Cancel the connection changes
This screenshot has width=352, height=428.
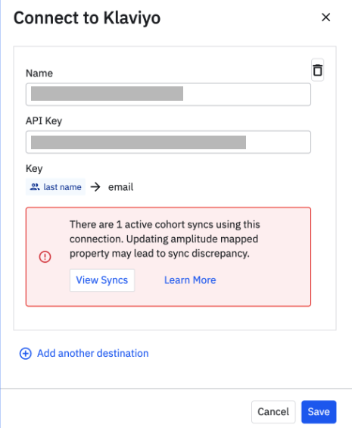[x=273, y=412]
